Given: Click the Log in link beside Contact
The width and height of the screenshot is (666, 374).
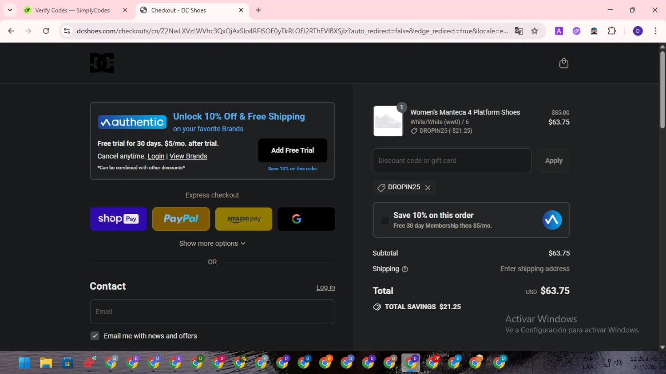Looking at the screenshot, I should (325, 287).
